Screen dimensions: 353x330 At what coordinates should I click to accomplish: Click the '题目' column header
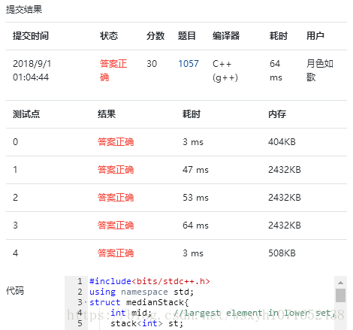(x=187, y=36)
